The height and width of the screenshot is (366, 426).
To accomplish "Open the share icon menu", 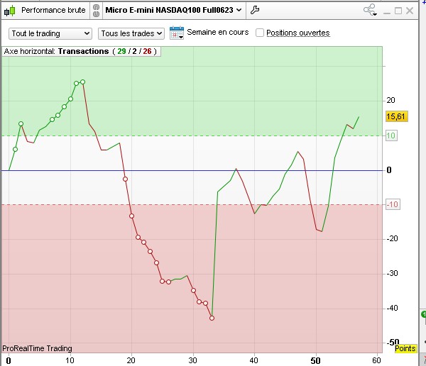I will click(370, 10).
